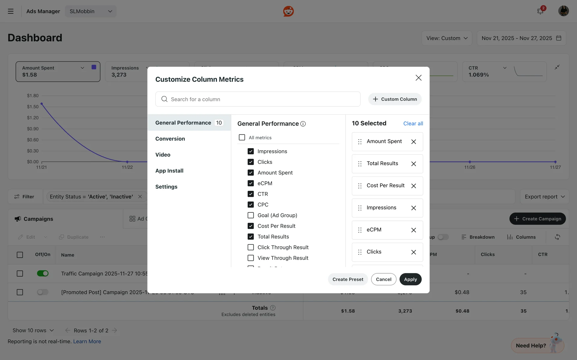The height and width of the screenshot is (360, 577).
Task: Uncheck the Impressions metric checkbox
Action: click(251, 151)
